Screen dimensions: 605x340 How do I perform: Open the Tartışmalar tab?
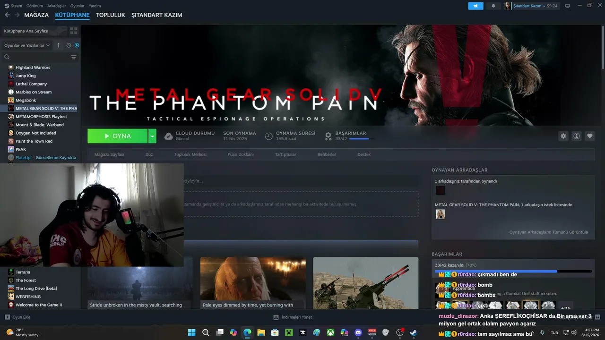[285, 154]
